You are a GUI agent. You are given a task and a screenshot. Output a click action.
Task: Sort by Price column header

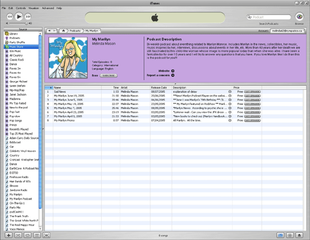pos(247,88)
